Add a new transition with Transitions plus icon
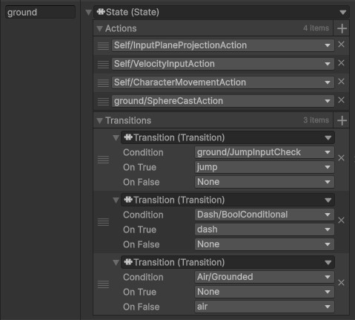 (x=342, y=120)
